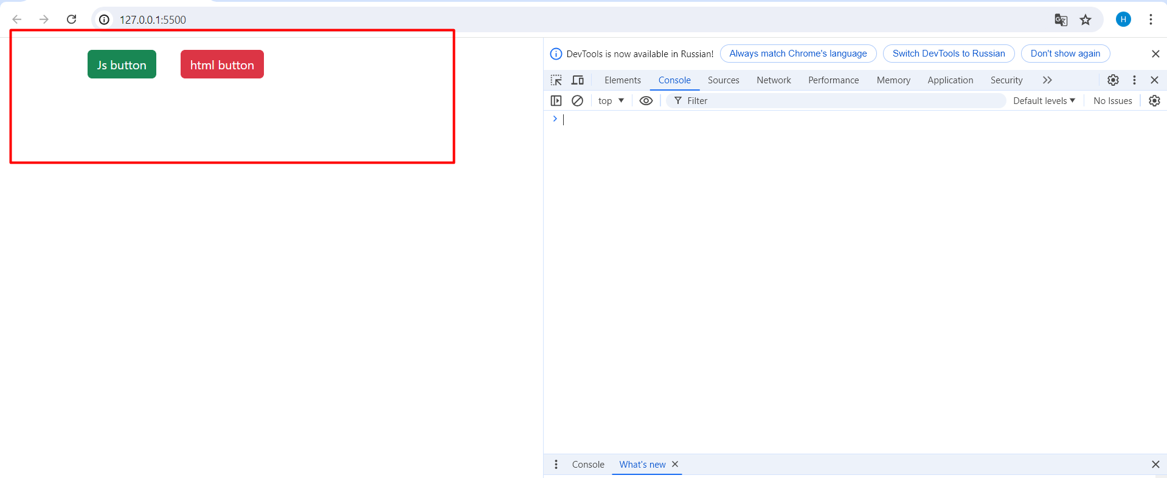Go back to the previous page

coord(17,19)
